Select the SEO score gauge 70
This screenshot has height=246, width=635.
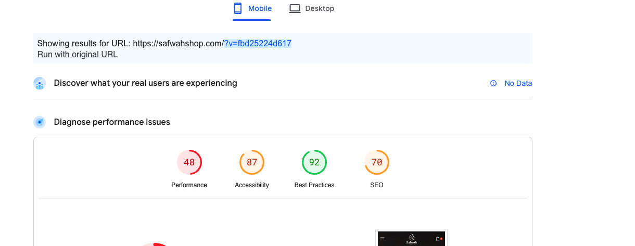(x=377, y=162)
